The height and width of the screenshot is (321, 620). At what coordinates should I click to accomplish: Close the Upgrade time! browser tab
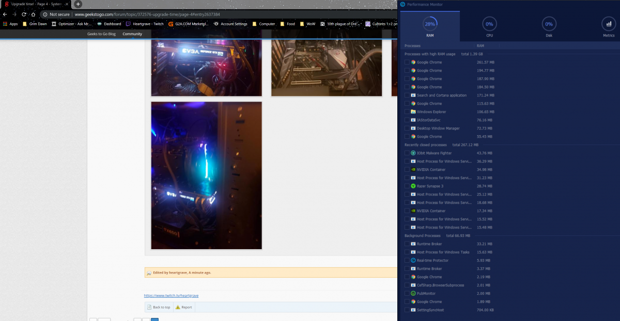[x=67, y=4]
